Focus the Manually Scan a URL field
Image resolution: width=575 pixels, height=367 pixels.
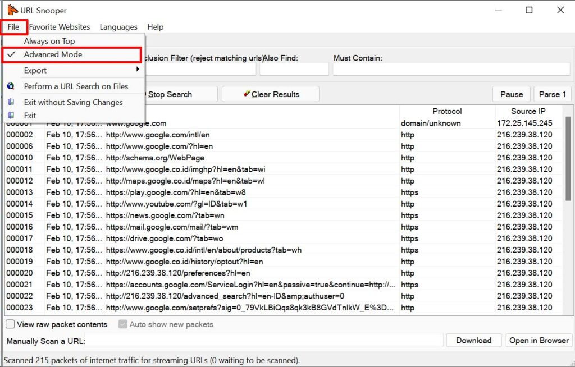264,340
